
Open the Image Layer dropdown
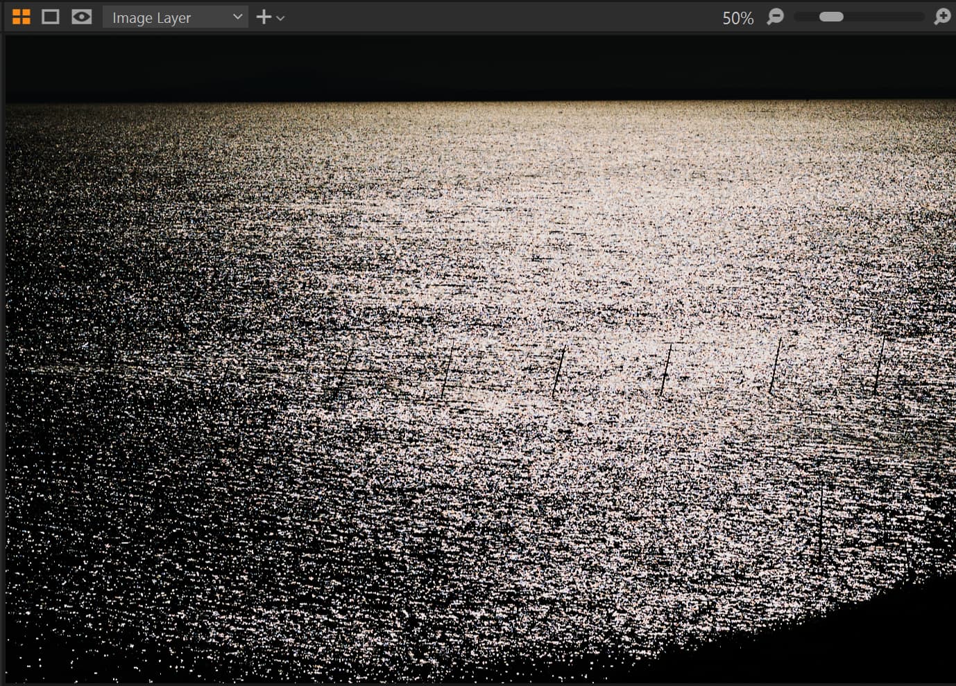pos(167,17)
